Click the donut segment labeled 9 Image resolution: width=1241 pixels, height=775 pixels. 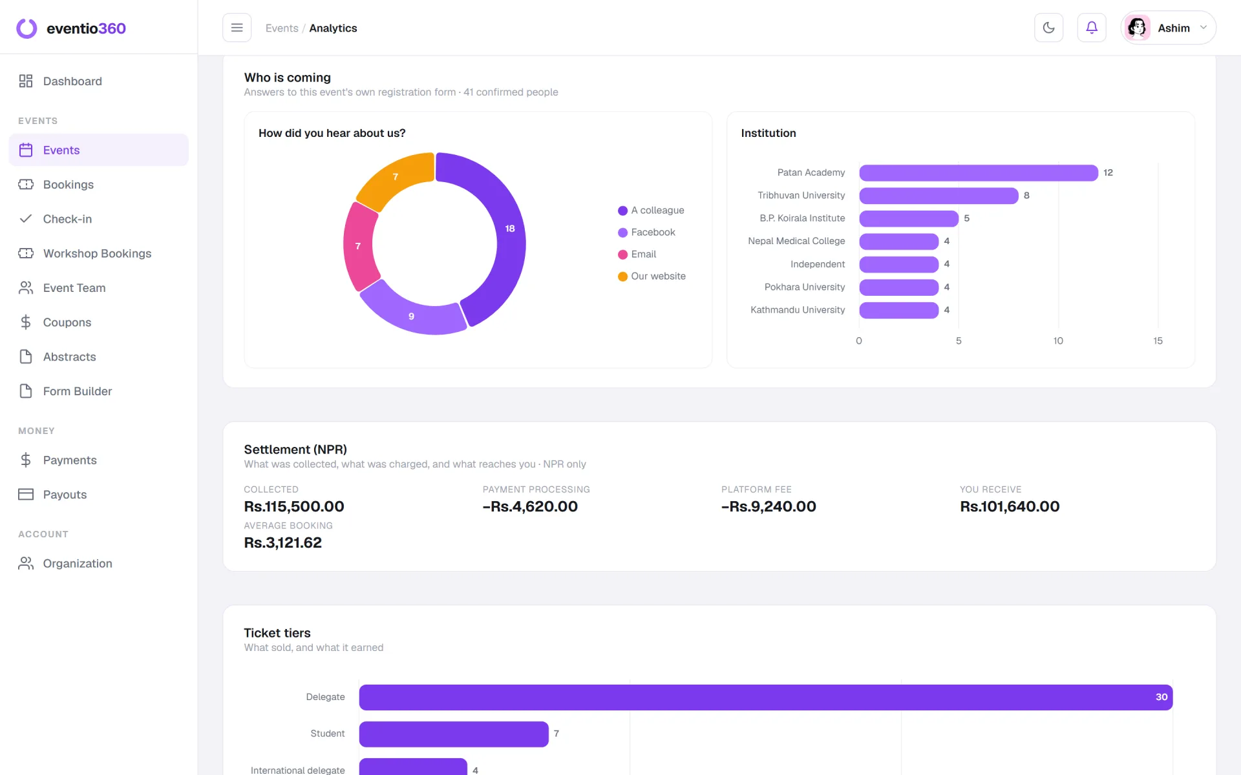(412, 316)
